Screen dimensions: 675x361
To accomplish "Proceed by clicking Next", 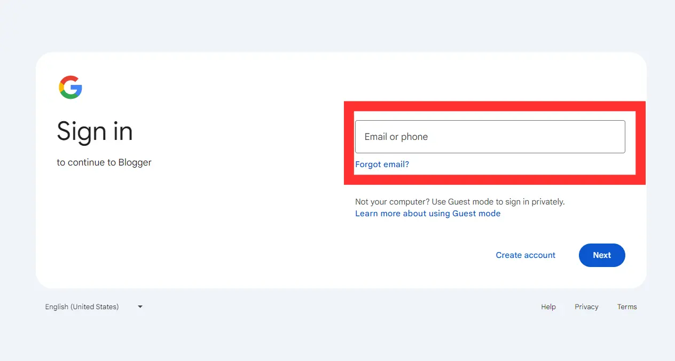I will pyautogui.click(x=602, y=255).
